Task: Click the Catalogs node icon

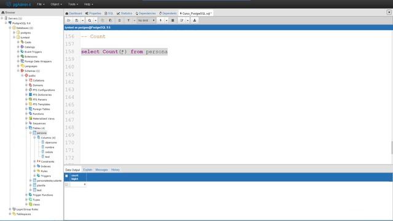Action: click(22, 47)
